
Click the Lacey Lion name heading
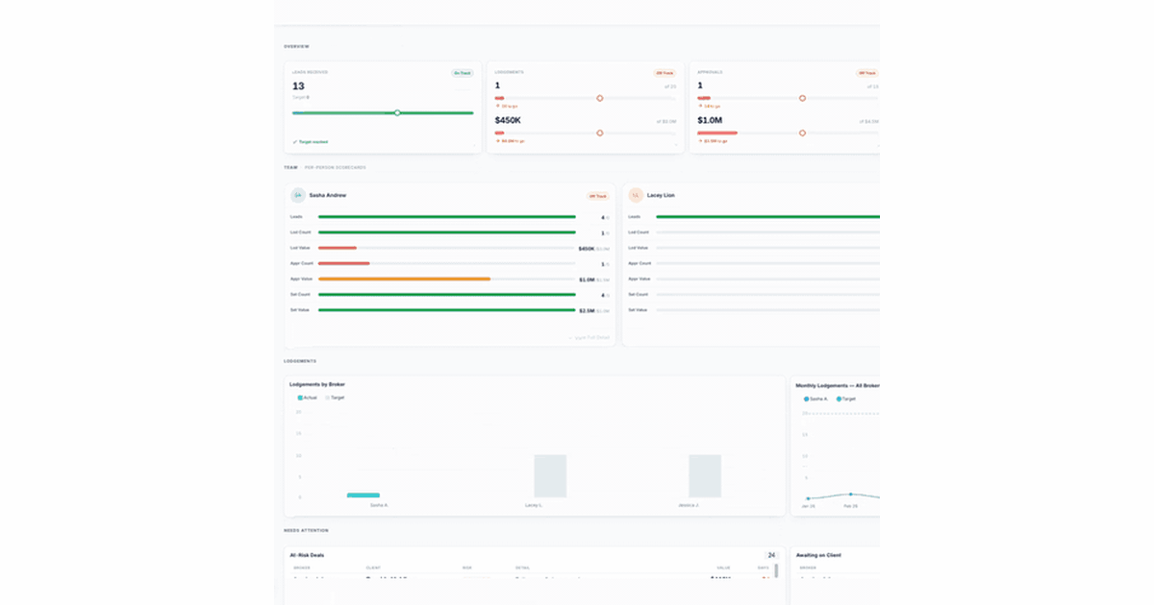coord(662,195)
